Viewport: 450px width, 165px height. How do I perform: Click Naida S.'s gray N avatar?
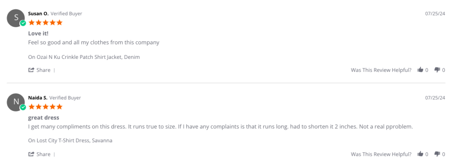16,103
